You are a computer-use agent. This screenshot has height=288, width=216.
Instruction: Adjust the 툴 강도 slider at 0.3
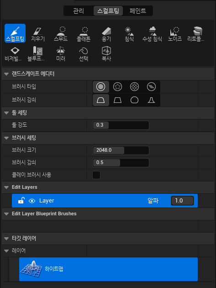(x=121, y=125)
